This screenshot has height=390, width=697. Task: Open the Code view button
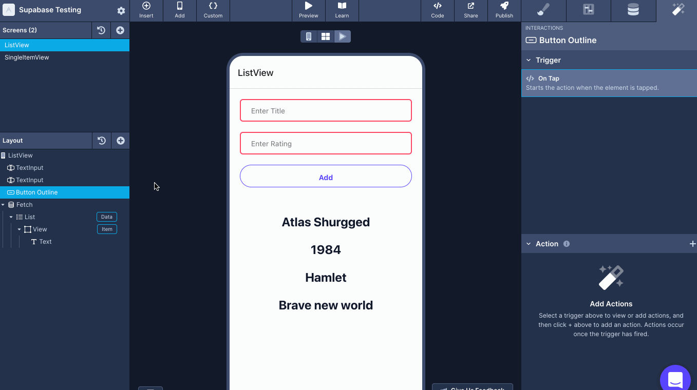[x=438, y=10]
